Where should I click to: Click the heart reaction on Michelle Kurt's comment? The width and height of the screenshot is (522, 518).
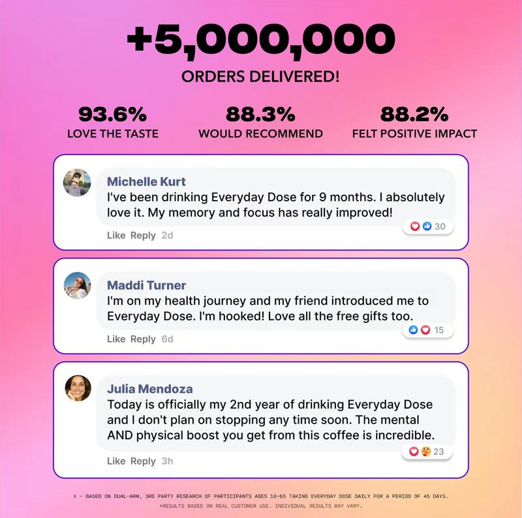pyautogui.click(x=415, y=226)
